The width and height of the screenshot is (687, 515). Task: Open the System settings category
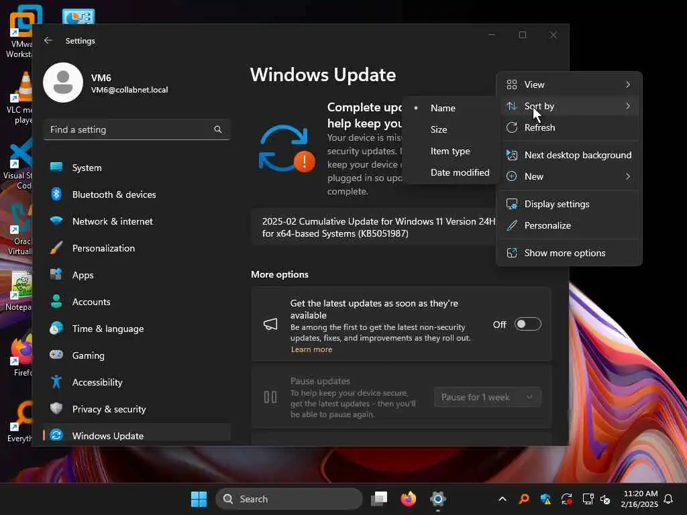click(x=137, y=168)
